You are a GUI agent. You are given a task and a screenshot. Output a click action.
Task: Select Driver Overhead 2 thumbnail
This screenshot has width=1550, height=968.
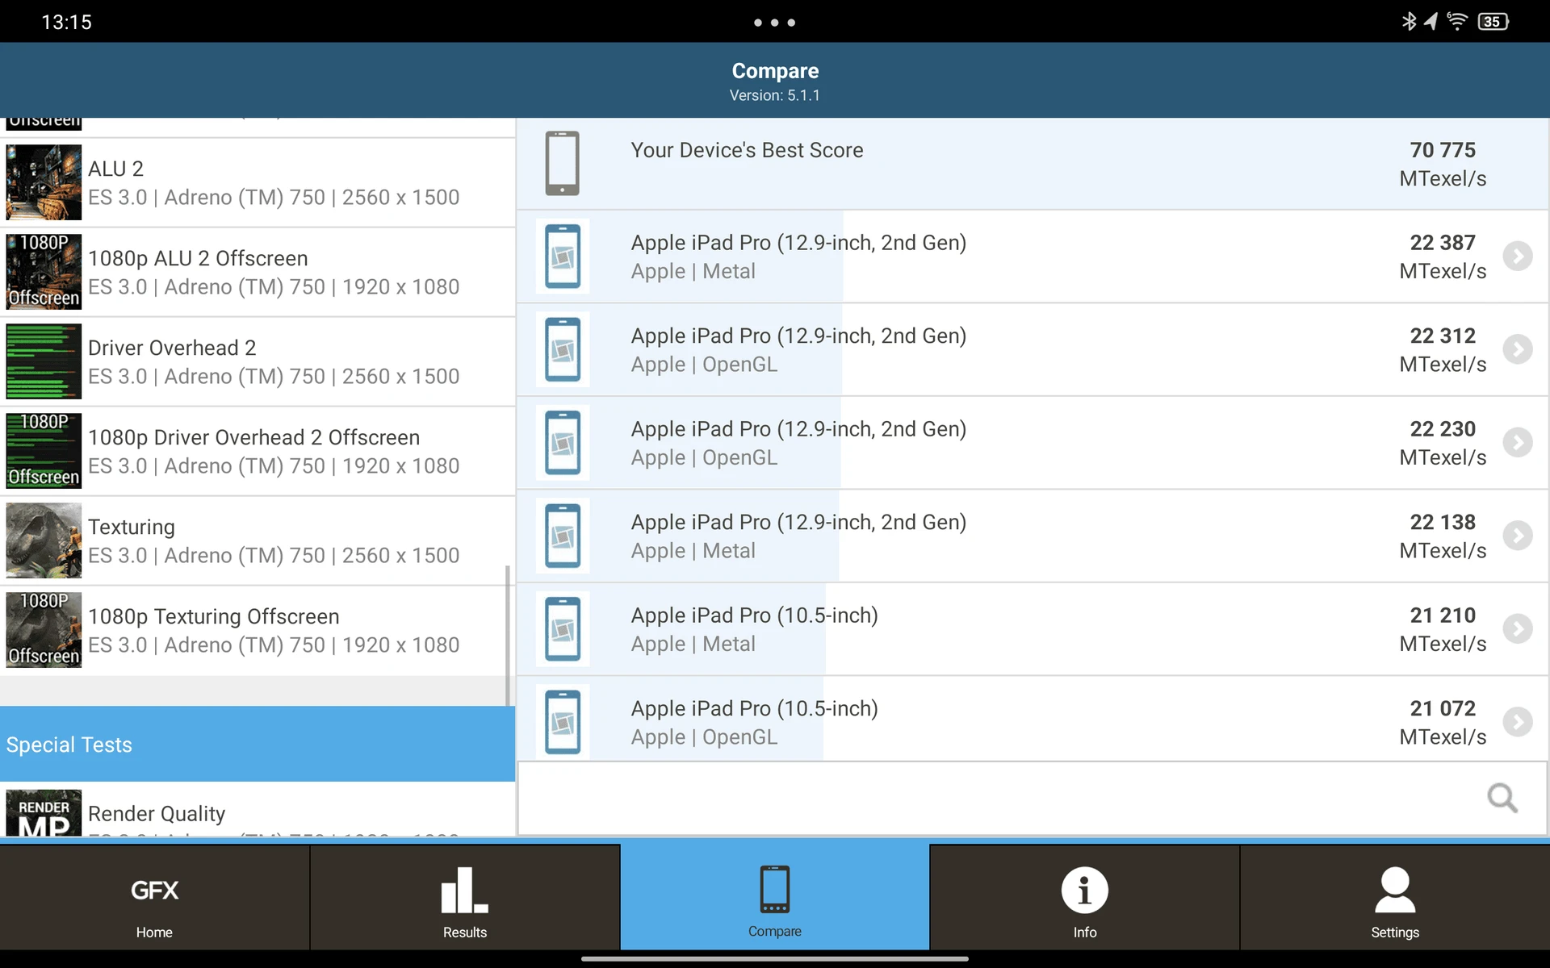[x=44, y=361]
